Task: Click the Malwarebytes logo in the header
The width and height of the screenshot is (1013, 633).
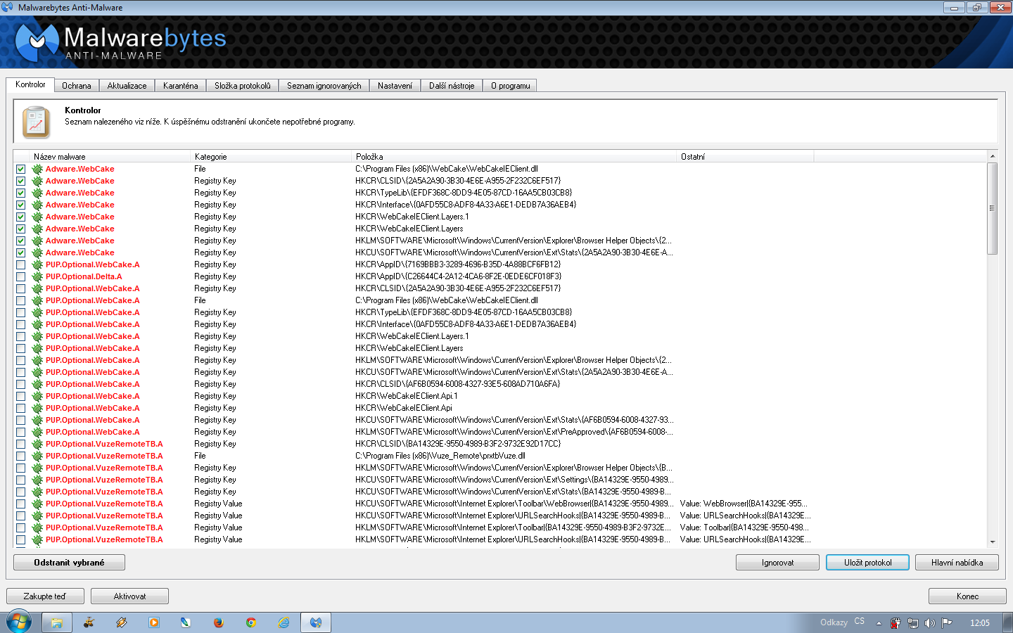Action: [x=120, y=42]
